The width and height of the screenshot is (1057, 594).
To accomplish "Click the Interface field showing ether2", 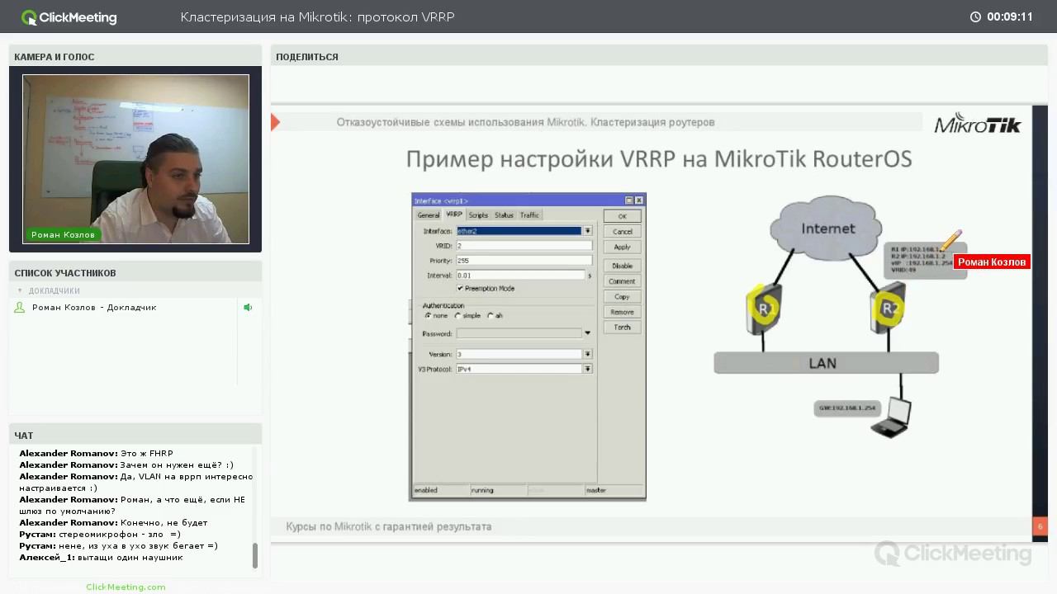I will pos(519,231).
